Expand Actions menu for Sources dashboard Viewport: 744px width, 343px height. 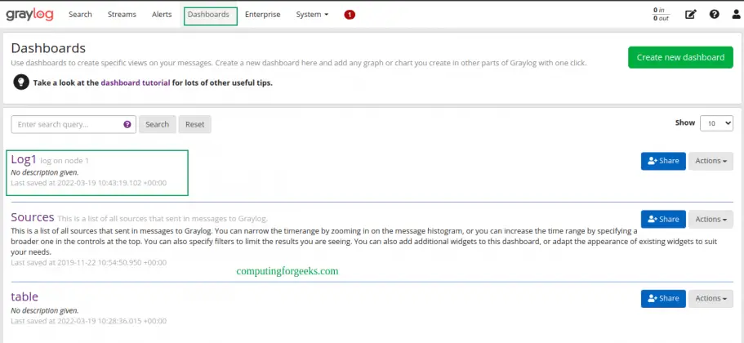pyautogui.click(x=710, y=219)
